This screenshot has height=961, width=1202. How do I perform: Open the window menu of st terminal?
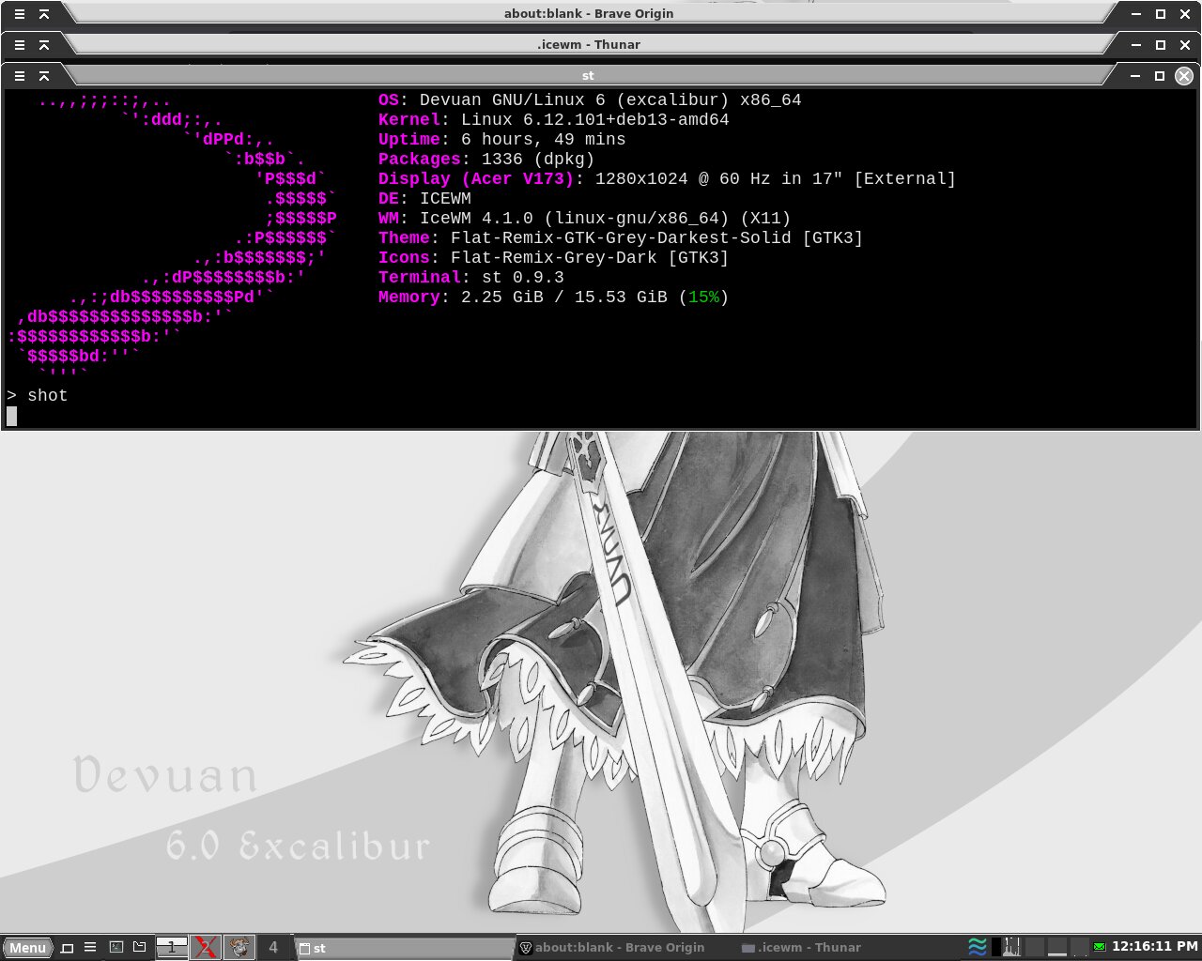point(20,76)
